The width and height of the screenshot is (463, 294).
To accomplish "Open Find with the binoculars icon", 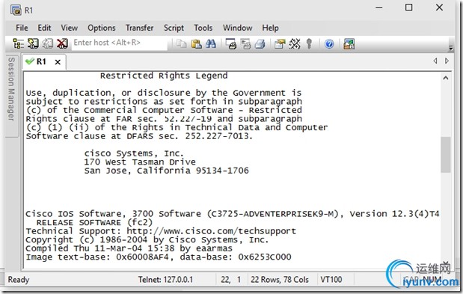I will [210, 44].
